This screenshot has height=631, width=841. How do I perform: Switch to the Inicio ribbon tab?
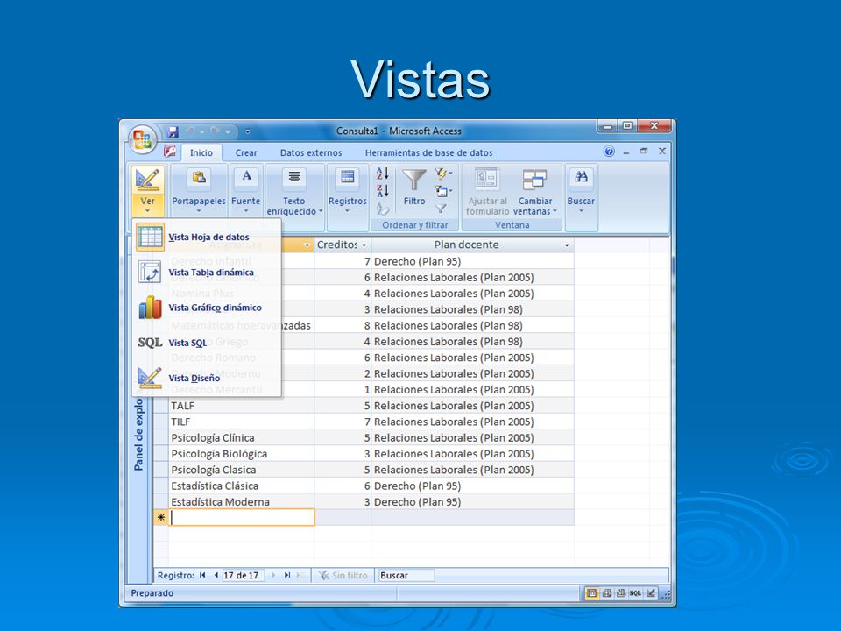(x=201, y=152)
